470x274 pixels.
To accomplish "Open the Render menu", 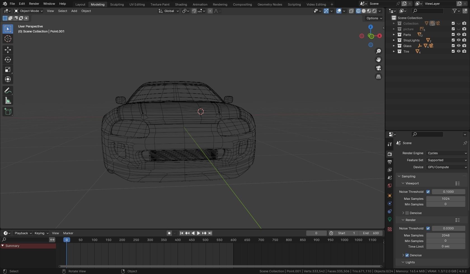I will pos(34,4).
